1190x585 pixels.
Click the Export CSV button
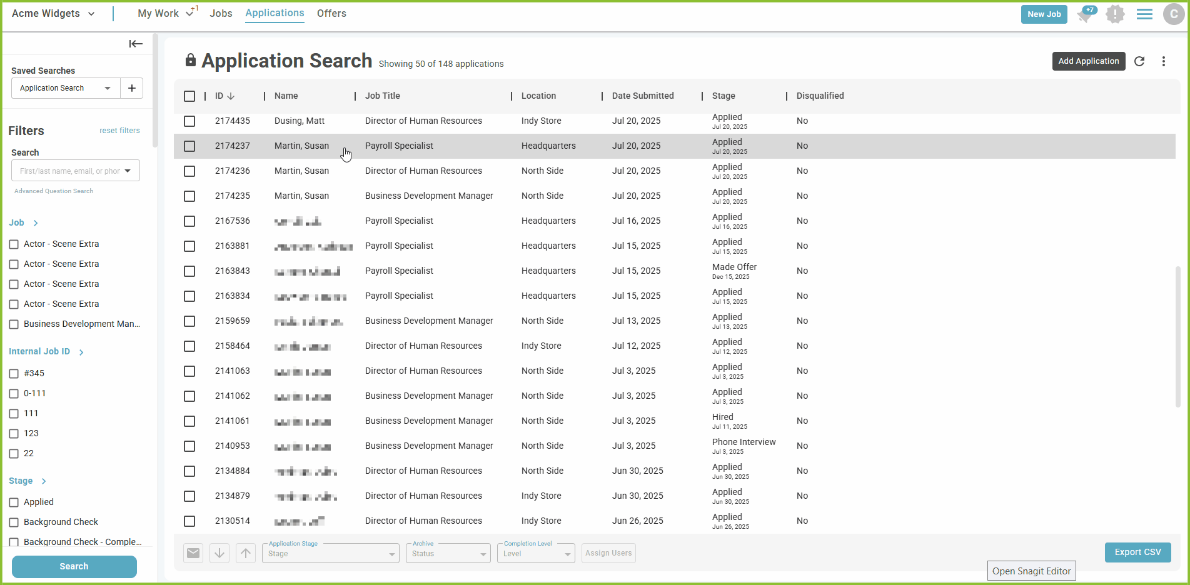(x=1137, y=552)
